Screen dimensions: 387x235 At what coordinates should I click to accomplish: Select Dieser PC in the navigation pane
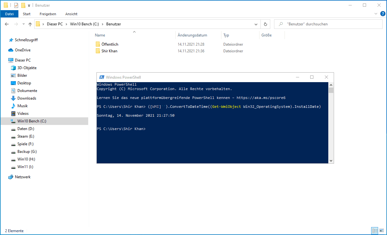point(23,60)
